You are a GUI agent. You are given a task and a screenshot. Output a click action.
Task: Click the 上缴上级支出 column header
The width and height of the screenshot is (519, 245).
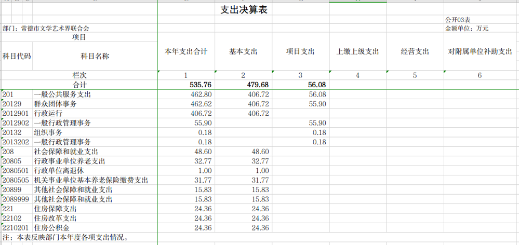[x=357, y=51]
